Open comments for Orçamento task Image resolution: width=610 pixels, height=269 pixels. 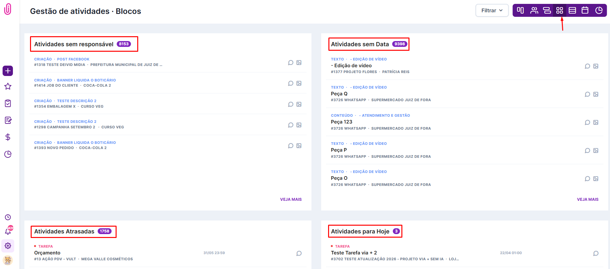click(299, 253)
